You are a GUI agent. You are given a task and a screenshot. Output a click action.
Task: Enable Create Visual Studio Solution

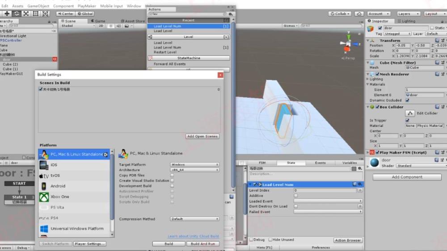[x=172, y=180]
